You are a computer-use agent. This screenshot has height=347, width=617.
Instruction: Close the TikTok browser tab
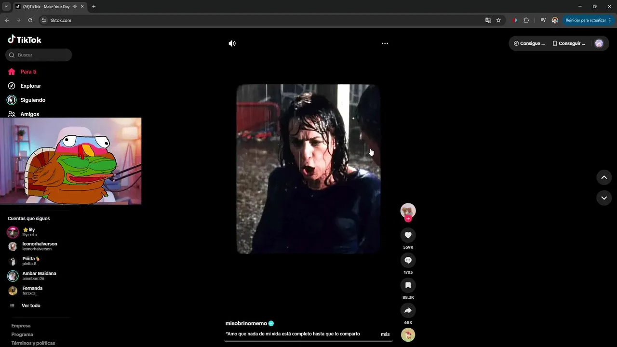[82, 7]
